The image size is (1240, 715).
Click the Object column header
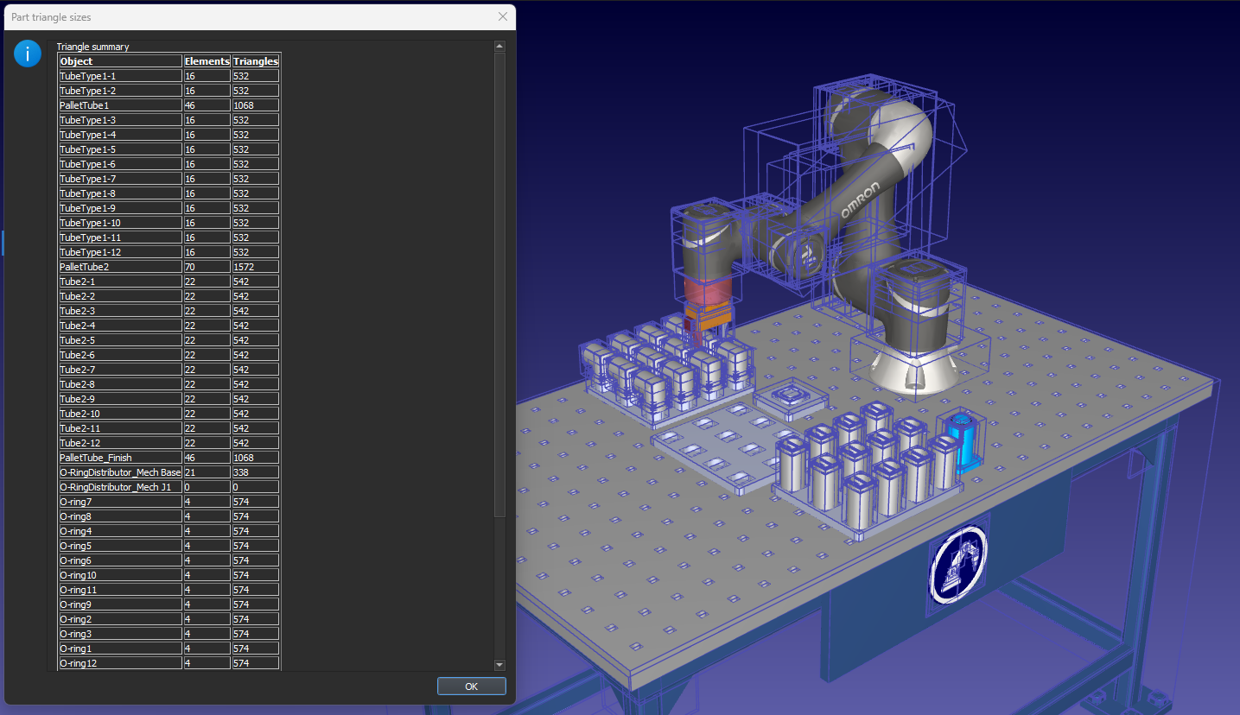120,61
